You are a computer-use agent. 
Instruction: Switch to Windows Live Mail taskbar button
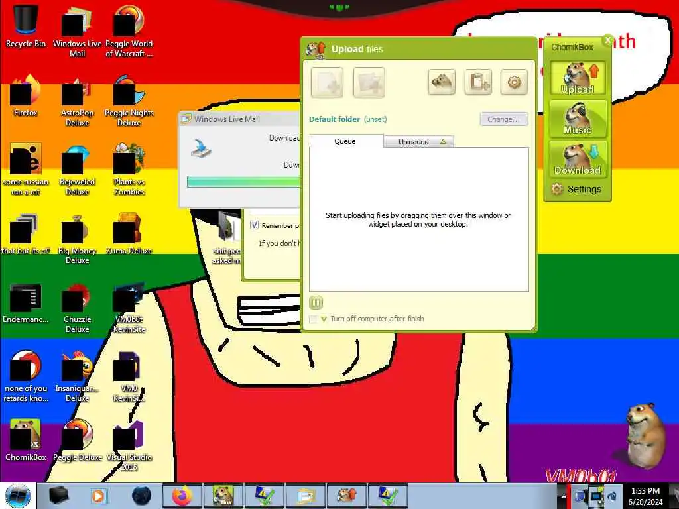coord(305,496)
